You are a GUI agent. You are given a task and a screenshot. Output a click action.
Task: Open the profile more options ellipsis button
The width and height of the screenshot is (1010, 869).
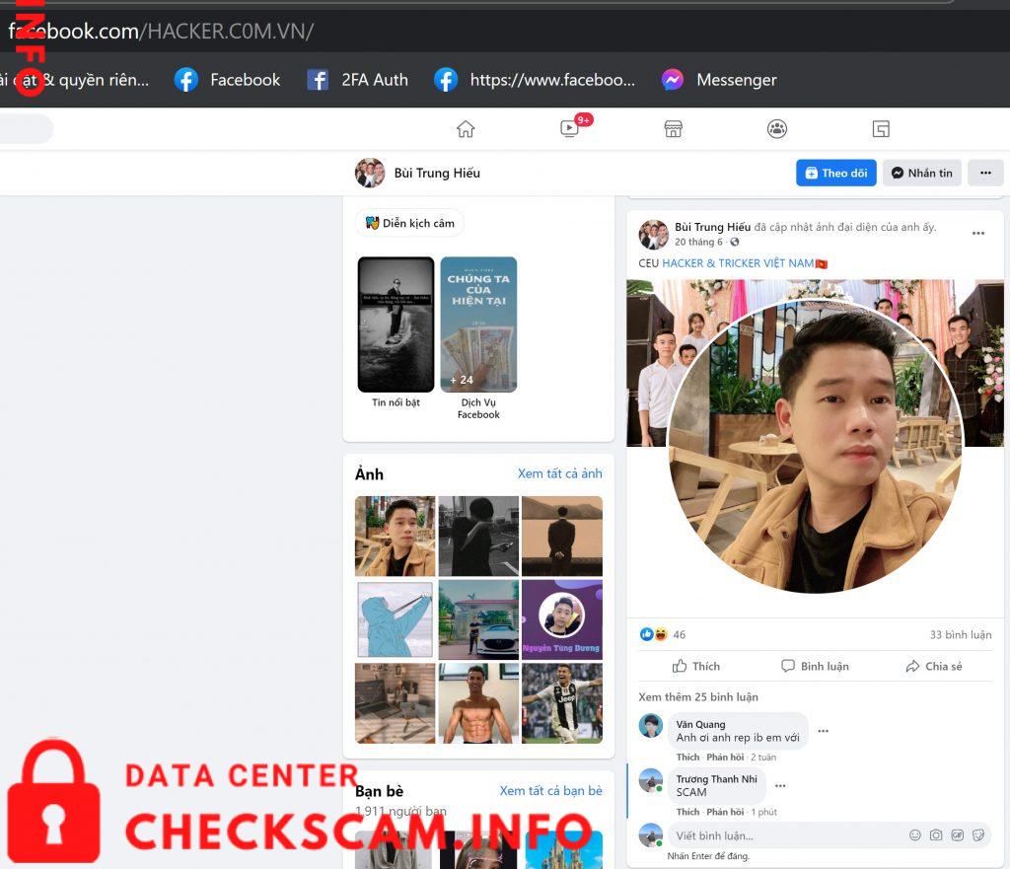point(985,173)
